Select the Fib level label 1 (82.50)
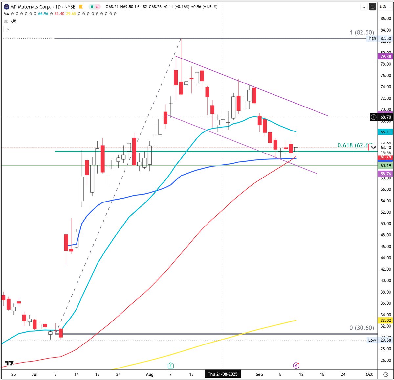Viewport: 394px width, 380px height. [x=361, y=32]
